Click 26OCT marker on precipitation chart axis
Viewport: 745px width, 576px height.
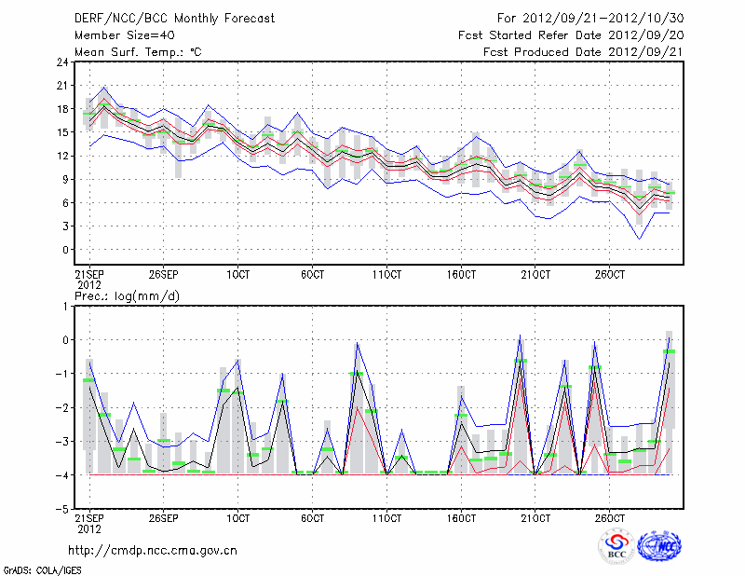(609, 518)
